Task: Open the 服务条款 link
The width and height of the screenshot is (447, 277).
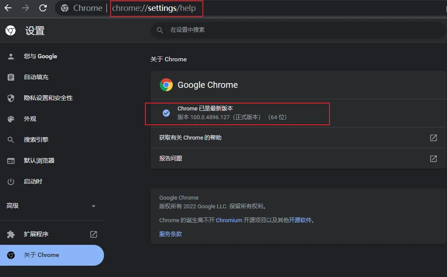Action: [171, 234]
